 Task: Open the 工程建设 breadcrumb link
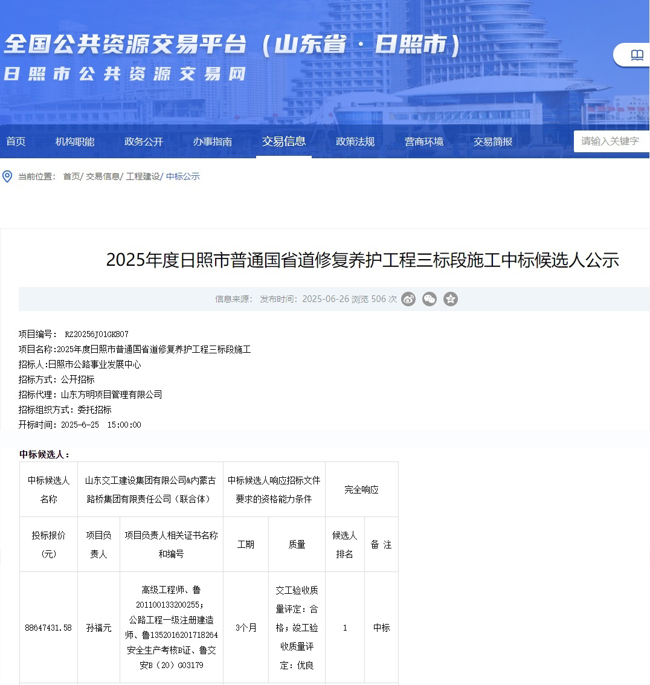pyautogui.click(x=143, y=176)
